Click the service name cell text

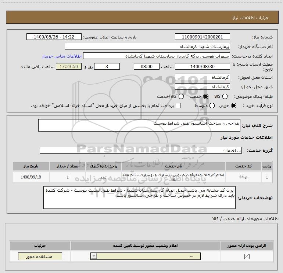pyautogui.click(x=173, y=177)
